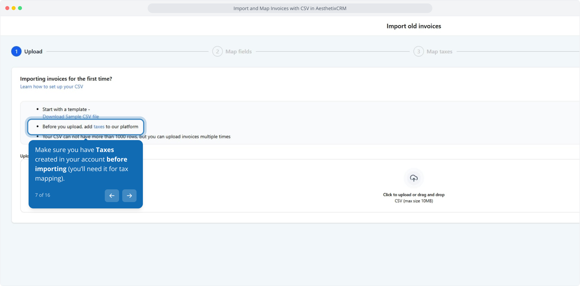
Task: Click the 'Import old invoices' heading
Action: click(414, 26)
